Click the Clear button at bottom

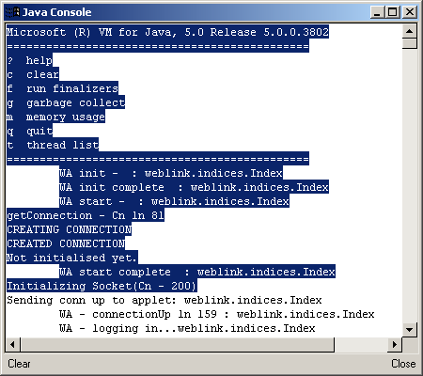point(19,364)
